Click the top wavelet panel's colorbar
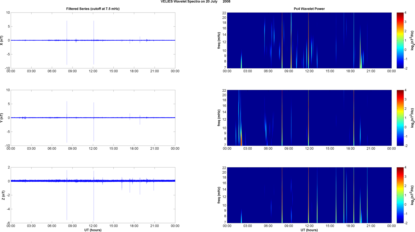Screen dimensions: 415x232 click(400, 40)
